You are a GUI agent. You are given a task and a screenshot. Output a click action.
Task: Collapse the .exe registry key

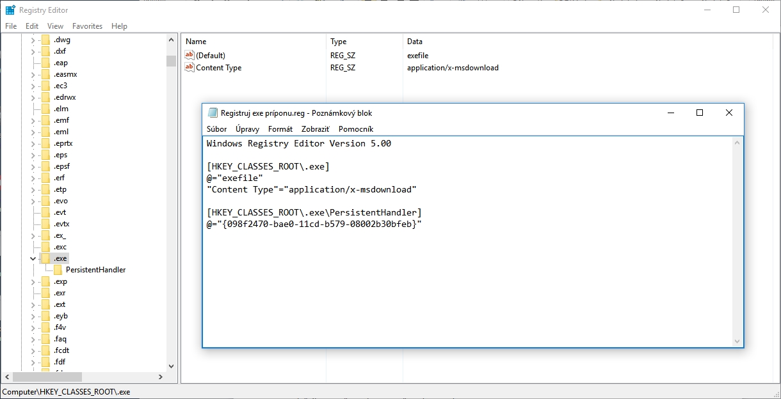33,258
